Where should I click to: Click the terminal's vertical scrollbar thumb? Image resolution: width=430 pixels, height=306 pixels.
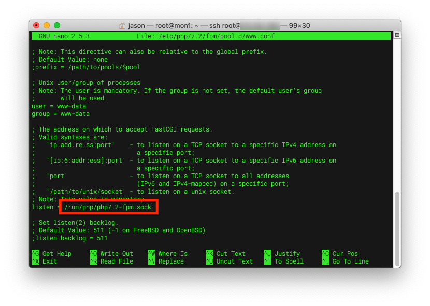[x=397, y=229]
